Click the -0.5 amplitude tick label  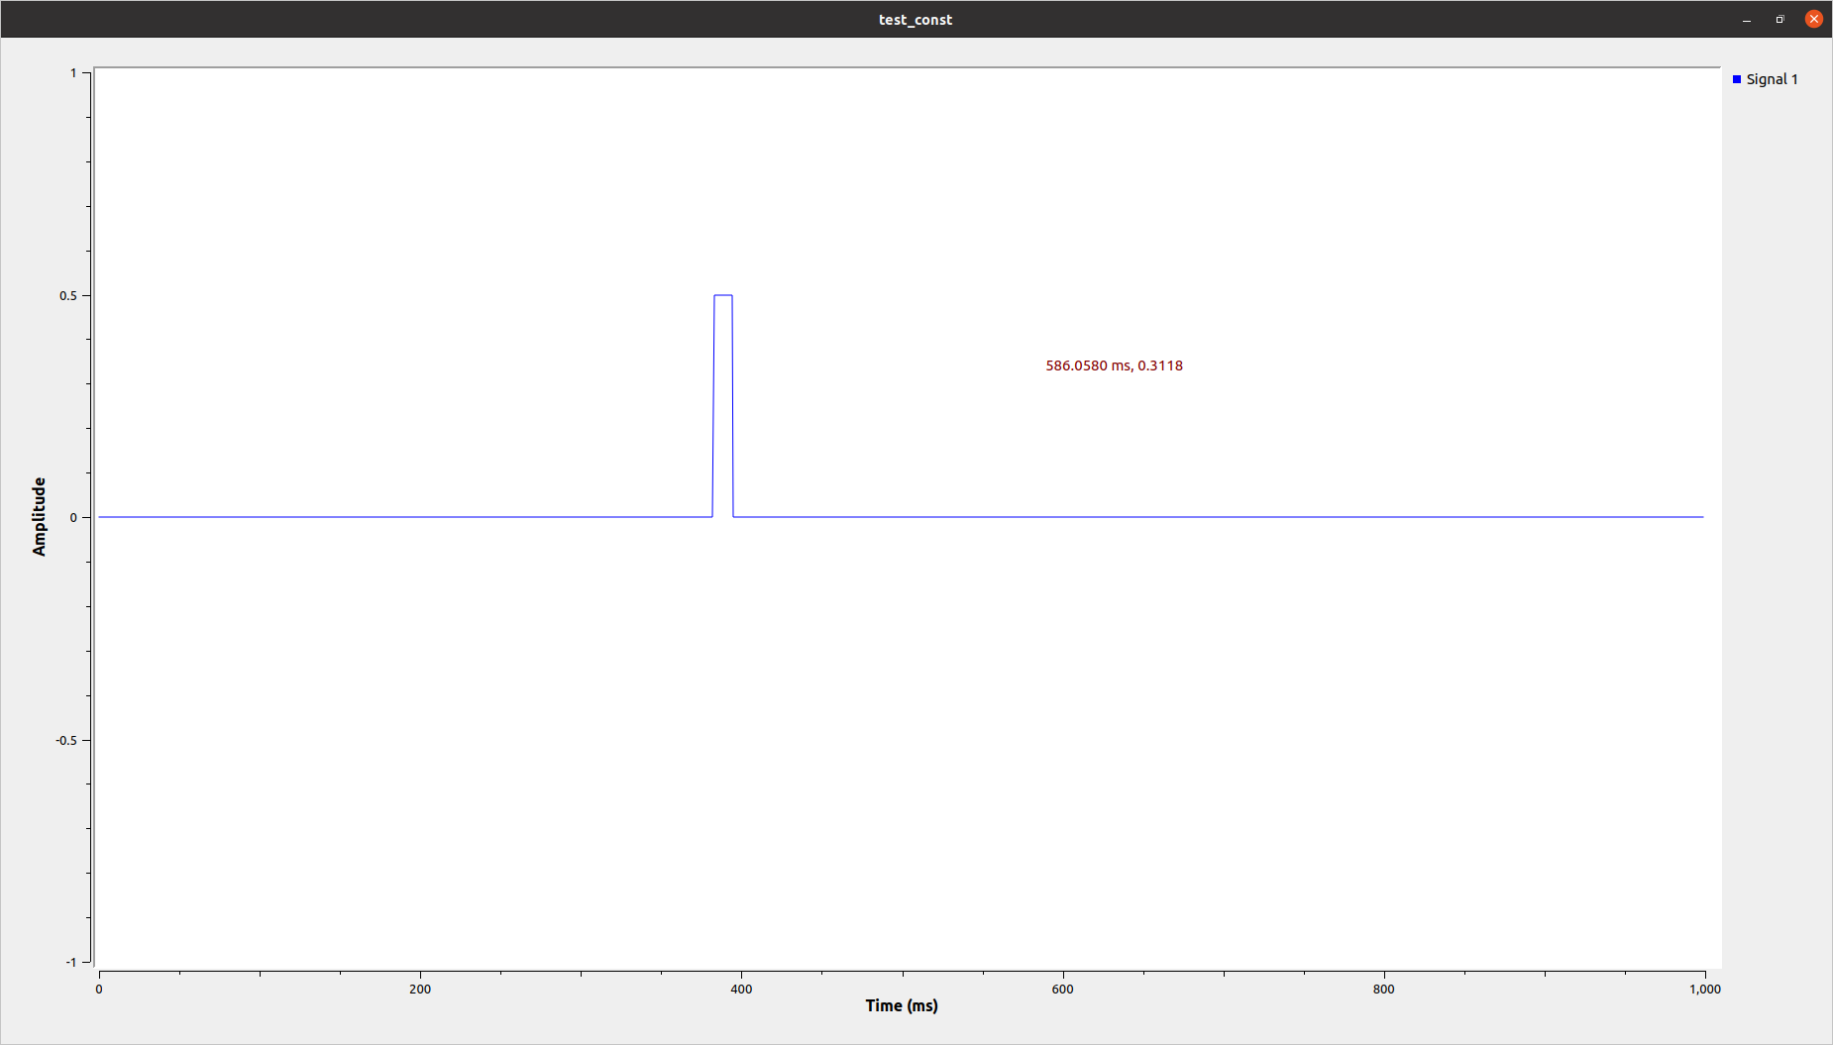click(65, 740)
